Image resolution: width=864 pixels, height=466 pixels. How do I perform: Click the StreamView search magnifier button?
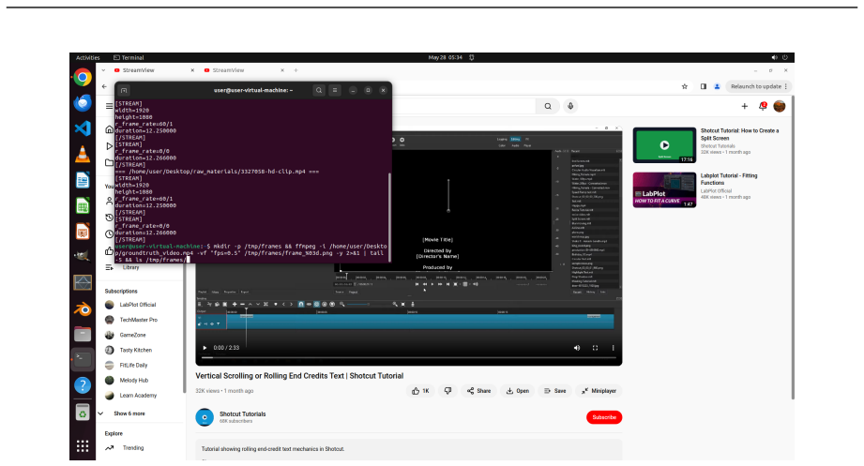click(x=548, y=106)
